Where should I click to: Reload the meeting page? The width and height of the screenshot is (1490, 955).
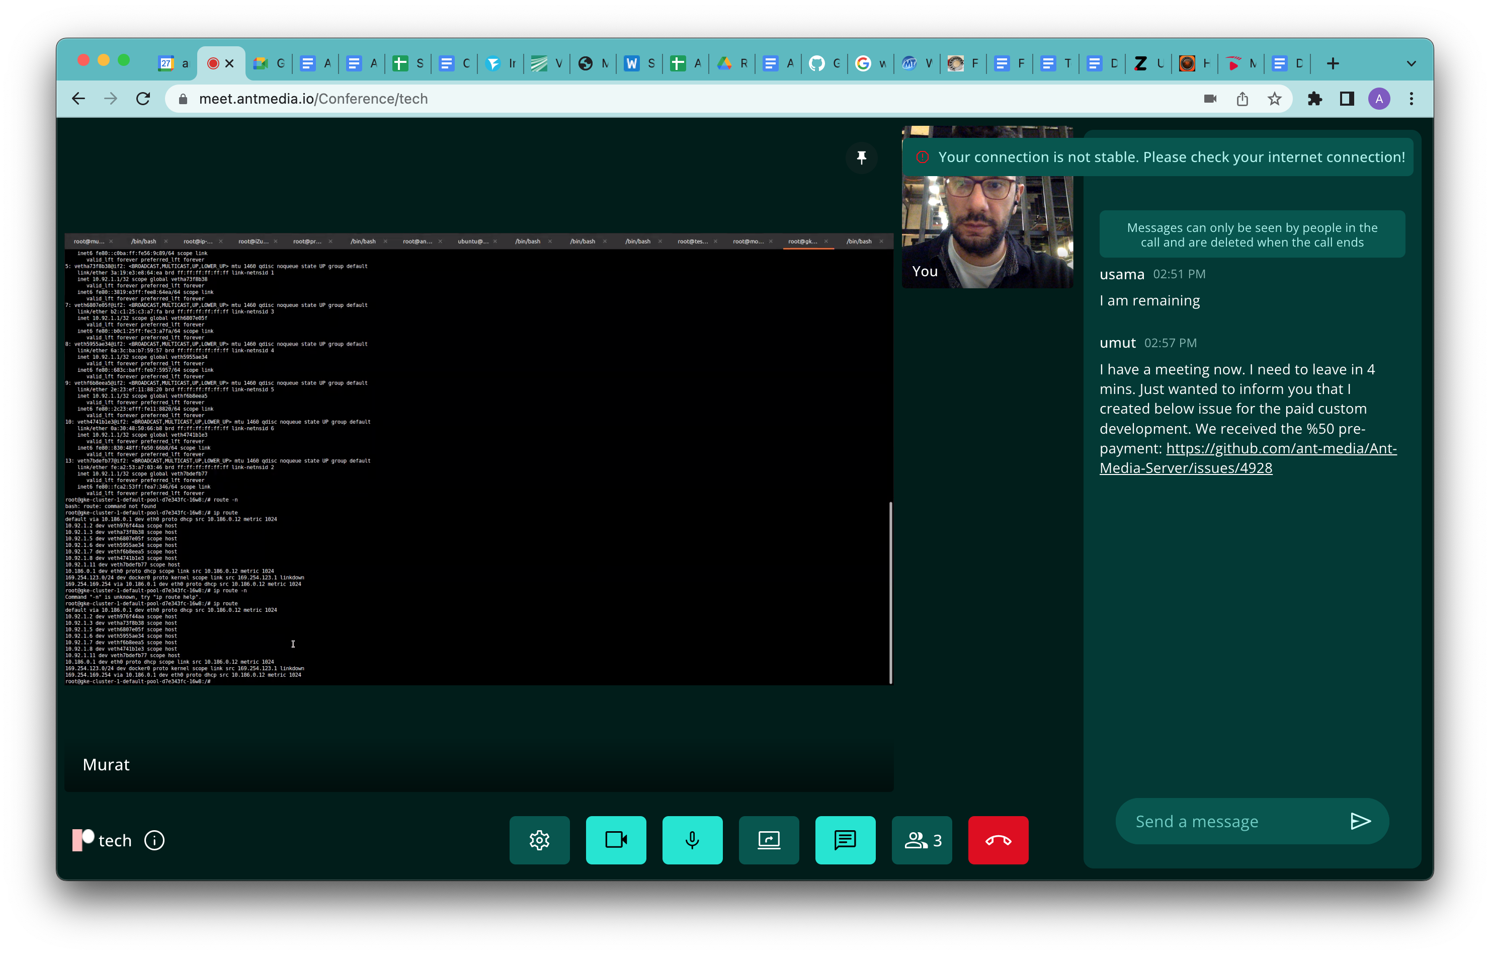pyautogui.click(x=143, y=99)
